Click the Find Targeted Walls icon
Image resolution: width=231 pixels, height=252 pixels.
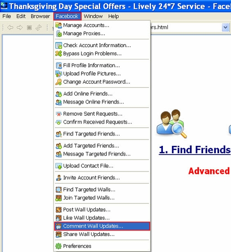coord(59,190)
